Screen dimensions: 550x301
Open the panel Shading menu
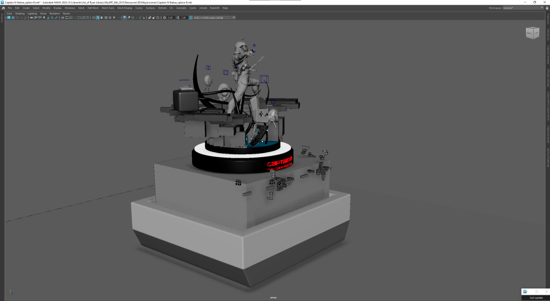19,13
